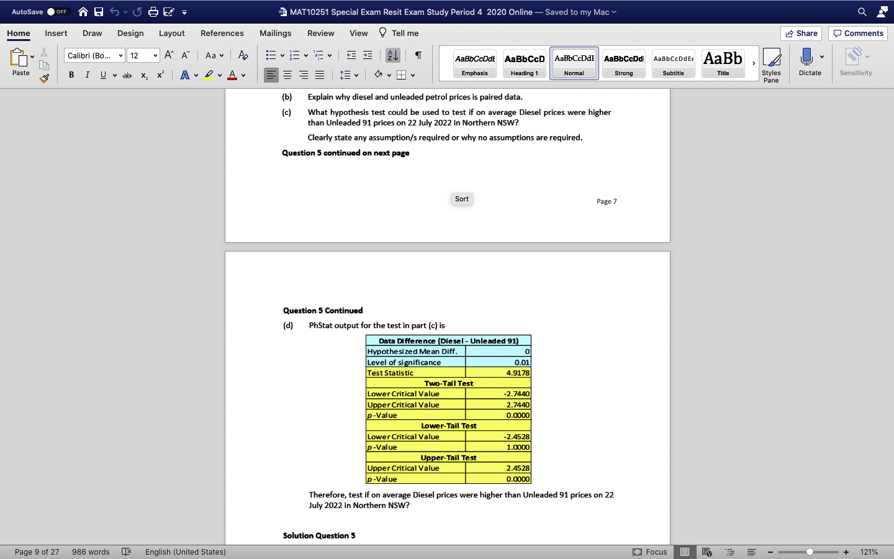
Task: Toggle bold formatting
Action: pyautogui.click(x=71, y=75)
